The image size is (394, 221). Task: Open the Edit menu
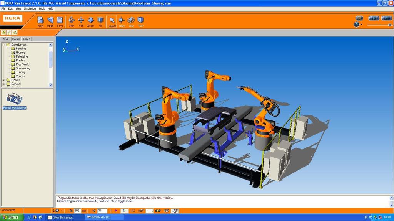point(10,8)
